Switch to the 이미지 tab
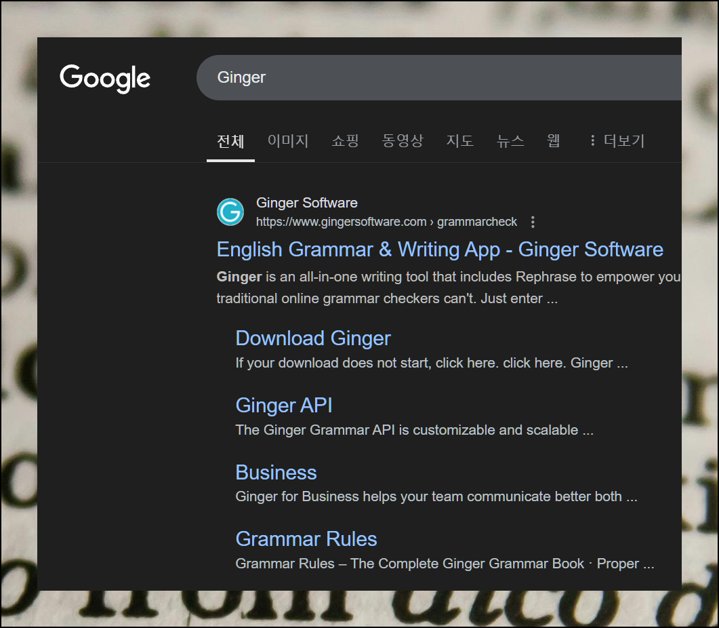Image resolution: width=719 pixels, height=628 pixels. tap(288, 140)
